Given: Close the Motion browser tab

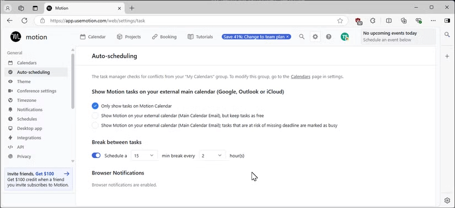Looking at the screenshot, I should [119, 8].
